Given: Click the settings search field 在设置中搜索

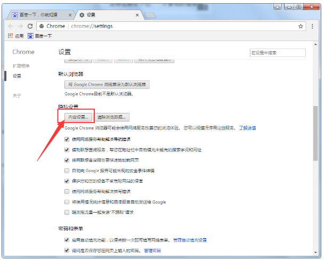Looking at the screenshot, I should [278, 53].
